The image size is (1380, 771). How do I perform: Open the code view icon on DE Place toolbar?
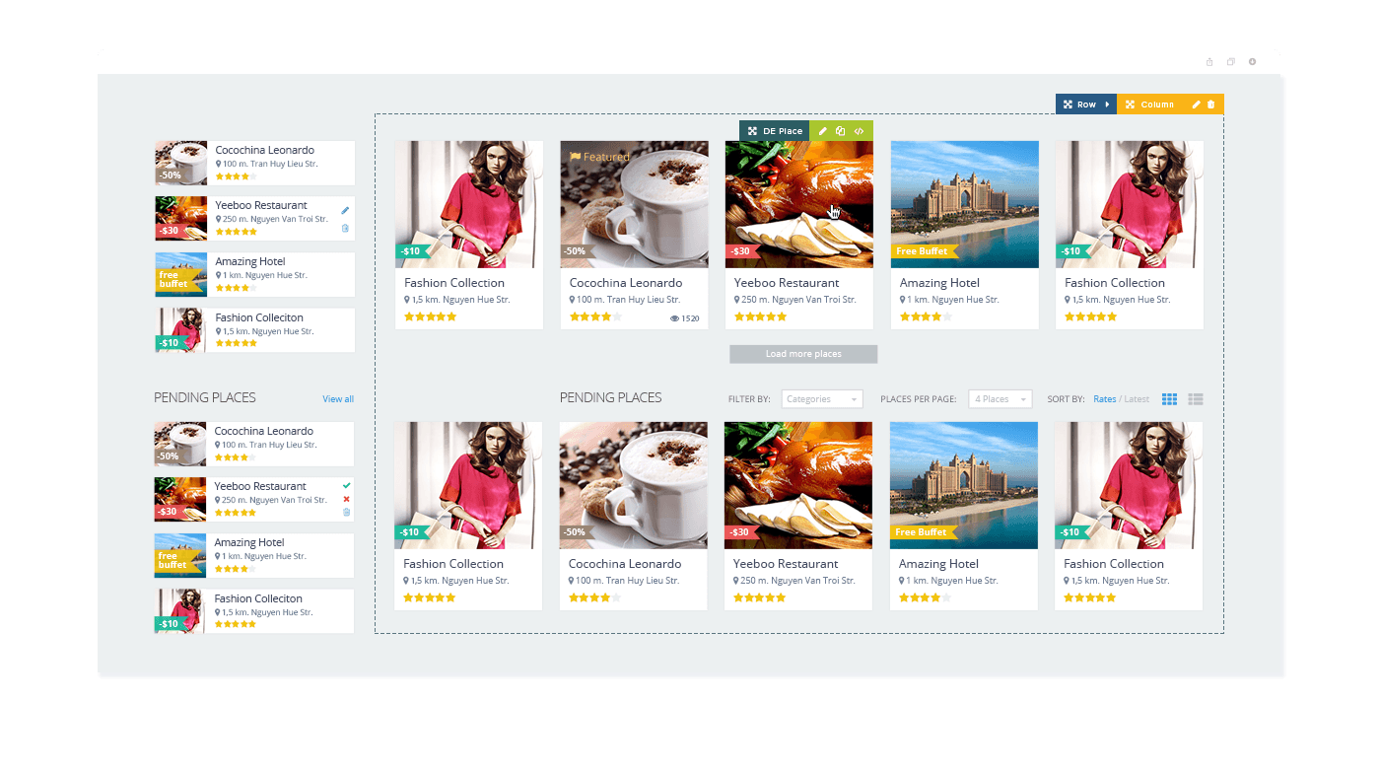pos(859,130)
